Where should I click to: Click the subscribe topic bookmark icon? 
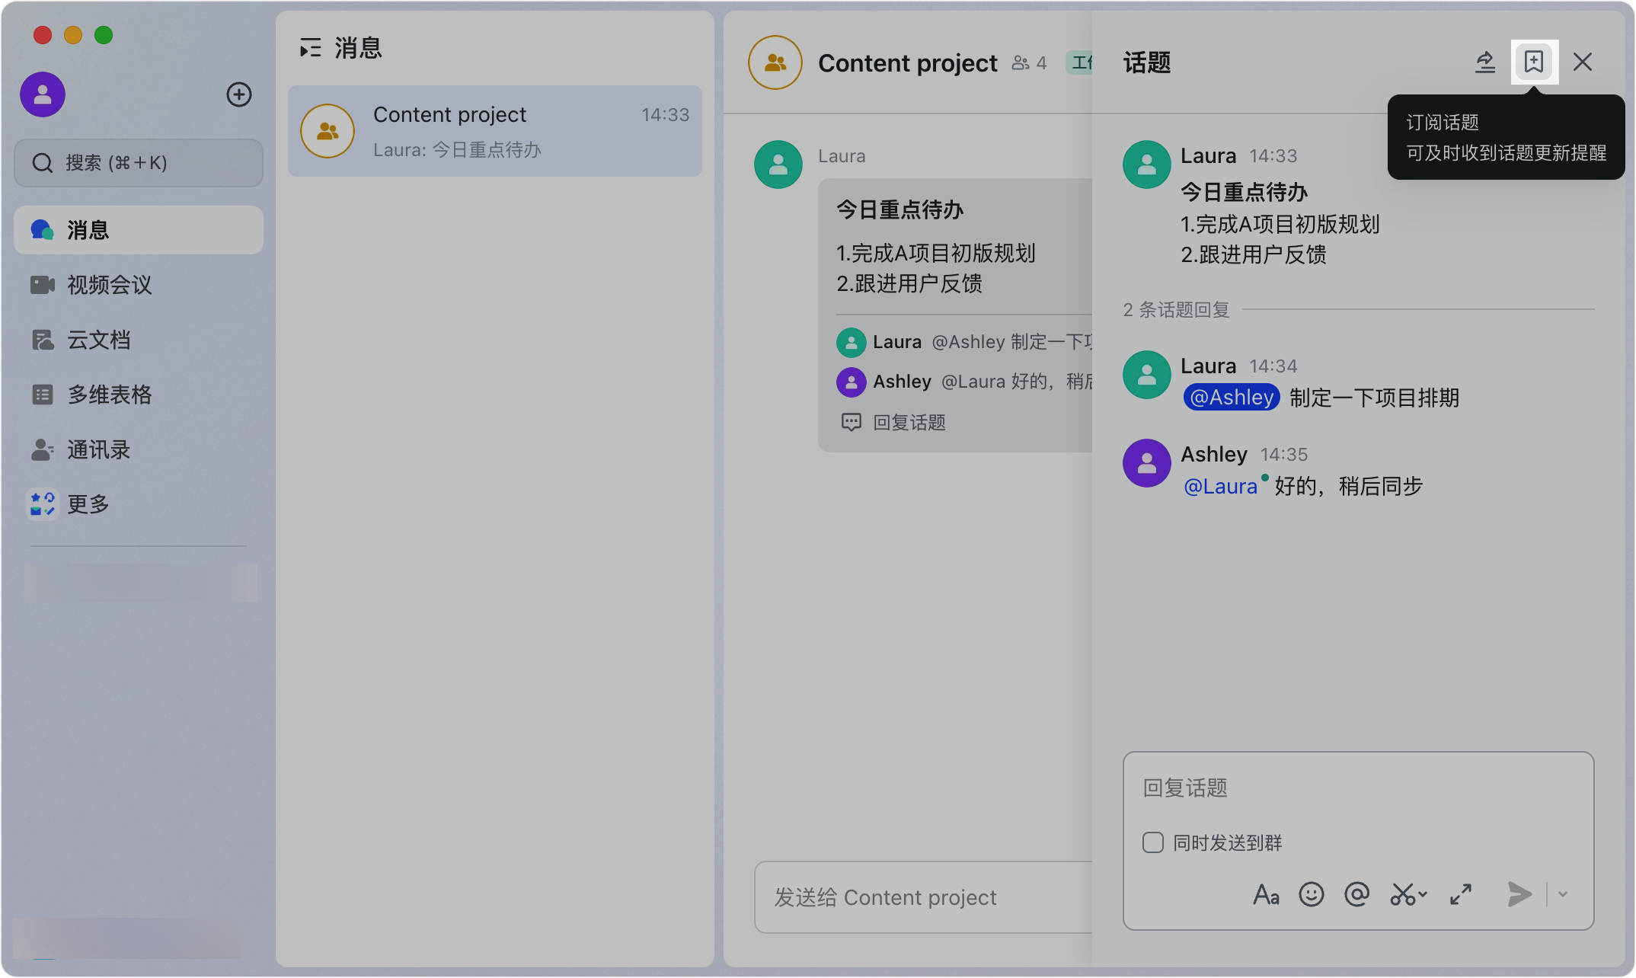point(1534,62)
